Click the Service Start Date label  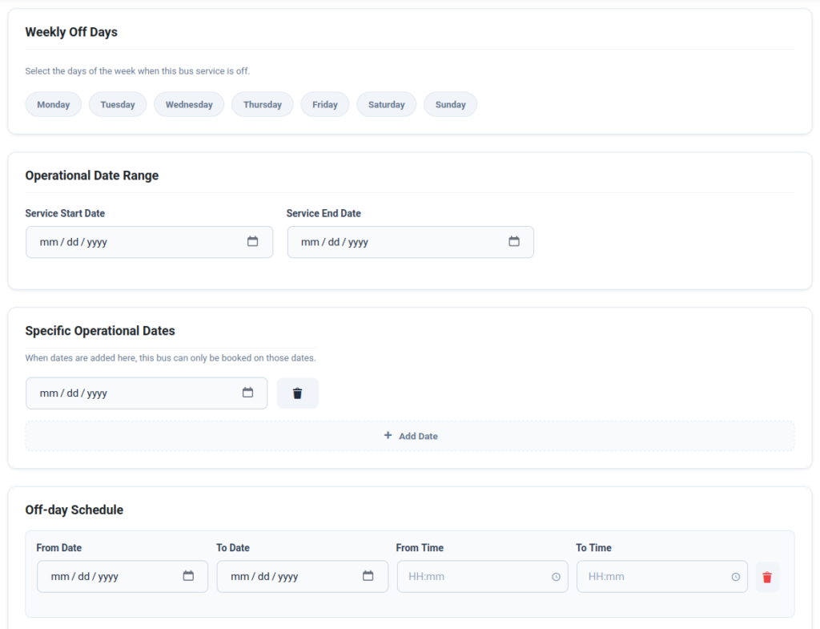click(x=65, y=213)
